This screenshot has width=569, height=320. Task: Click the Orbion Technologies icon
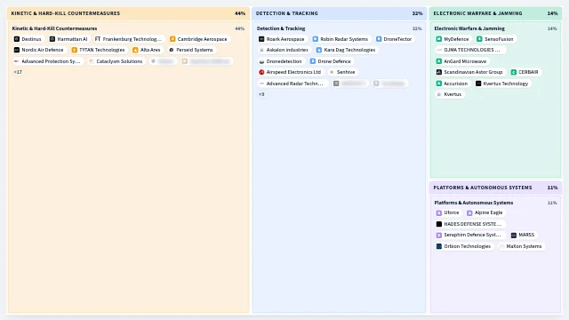pos(439,246)
